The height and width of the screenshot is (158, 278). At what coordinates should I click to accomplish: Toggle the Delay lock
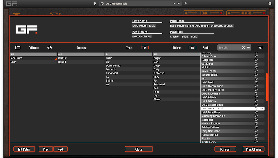(186, 13)
